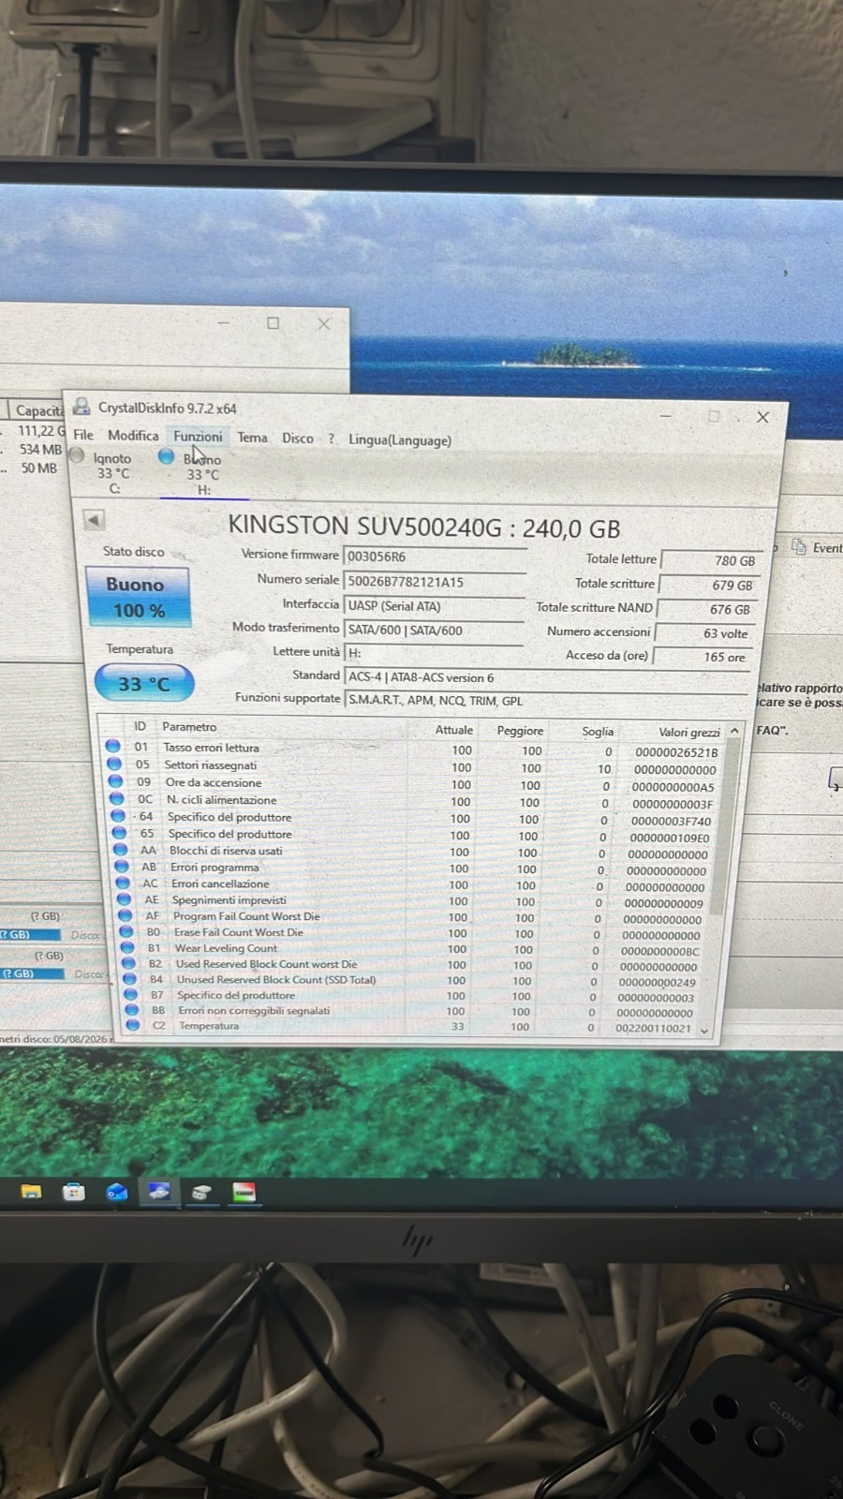This screenshot has width=843, height=1499.
Task: Click the CrystalDiskInfo title bar icon
Action: point(82,407)
